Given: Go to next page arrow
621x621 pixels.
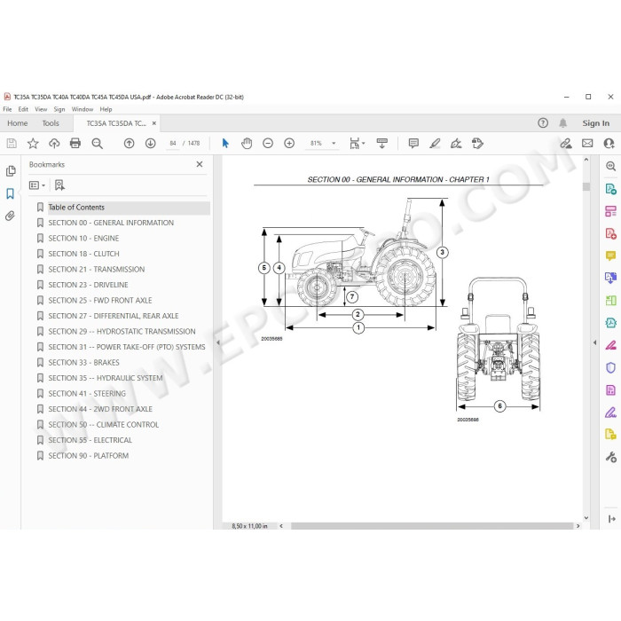Looking at the screenshot, I should 151,143.
